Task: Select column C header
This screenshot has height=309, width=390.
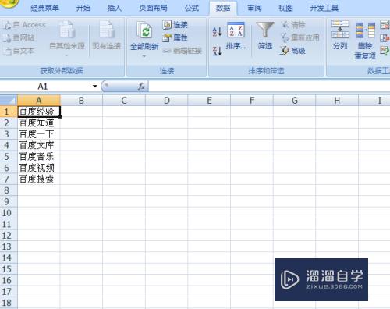Action: click(124, 101)
